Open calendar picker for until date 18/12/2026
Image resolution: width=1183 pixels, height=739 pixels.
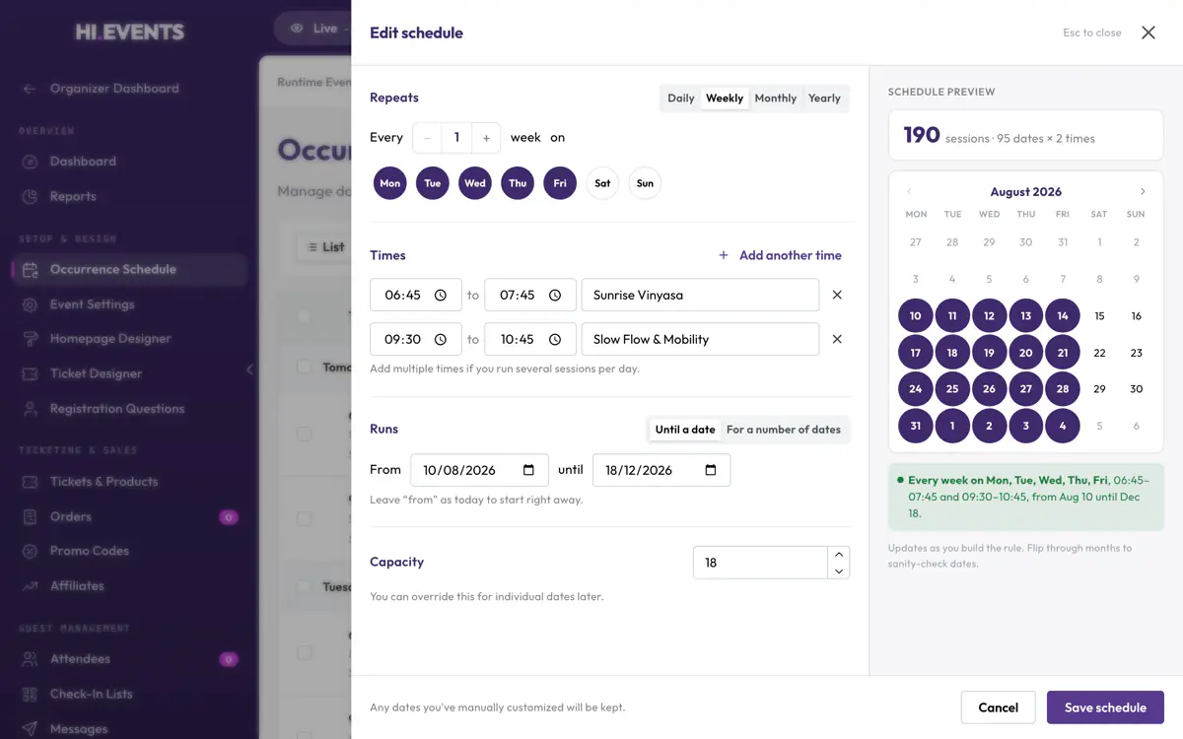[x=711, y=470]
